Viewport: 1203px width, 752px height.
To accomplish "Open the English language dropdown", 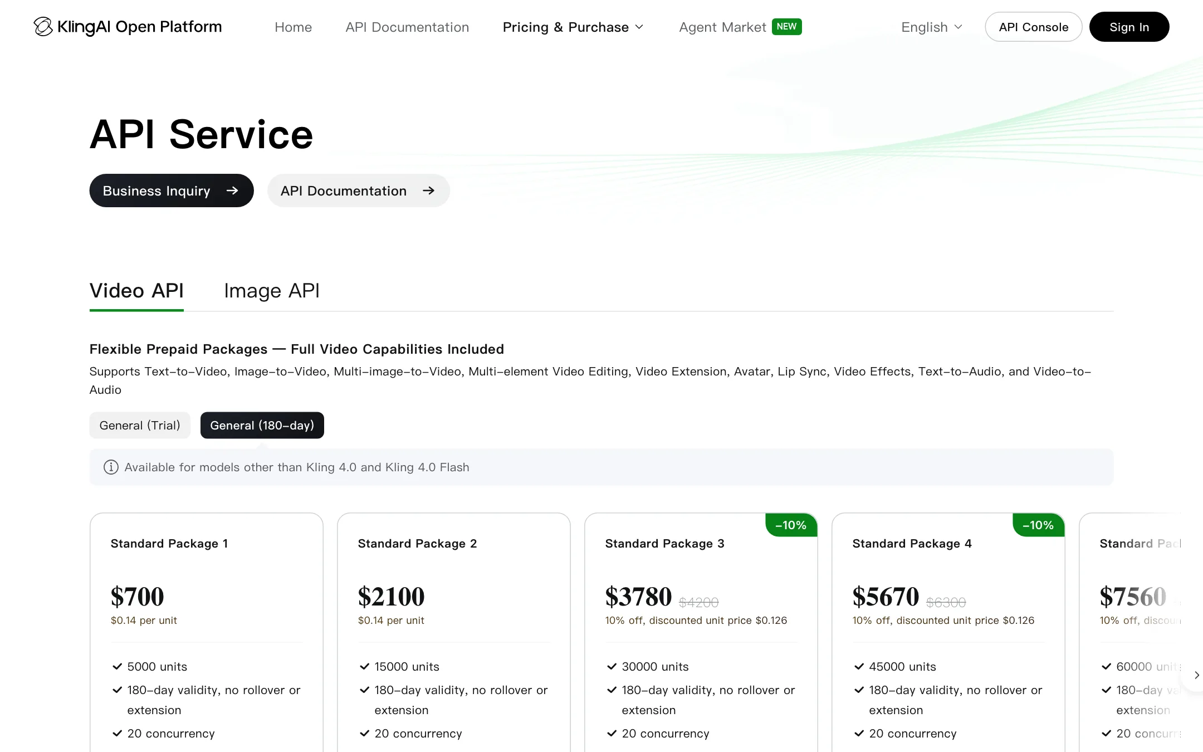I will pos(931,27).
